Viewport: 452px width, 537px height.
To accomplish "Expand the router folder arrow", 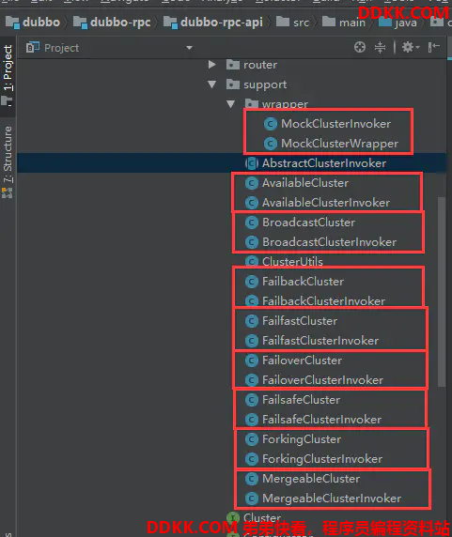I will click(211, 65).
